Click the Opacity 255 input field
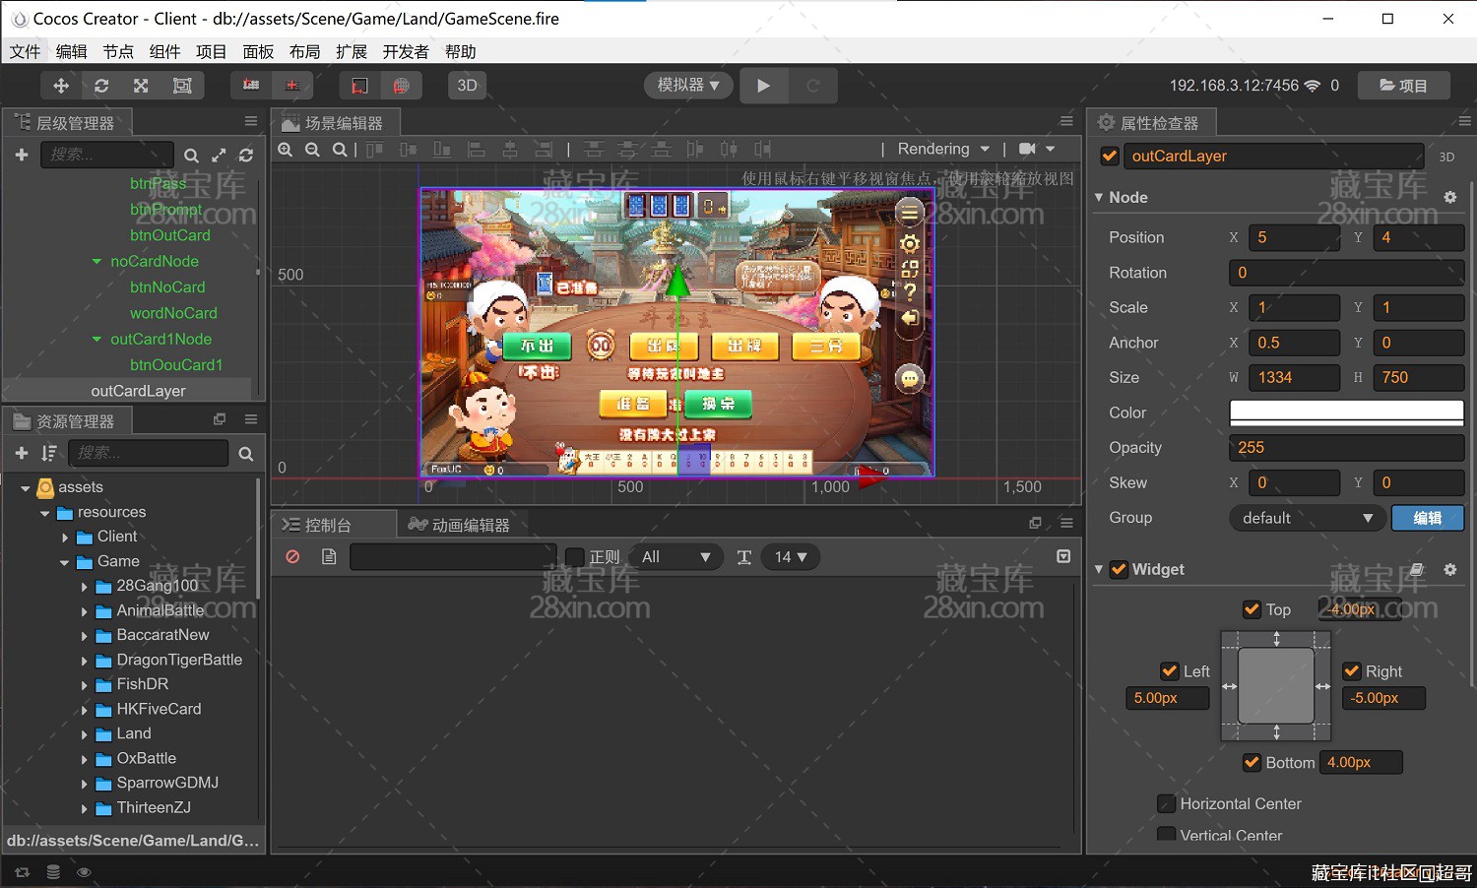Screen dimensions: 1477x888 pyautogui.click(x=1346, y=447)
